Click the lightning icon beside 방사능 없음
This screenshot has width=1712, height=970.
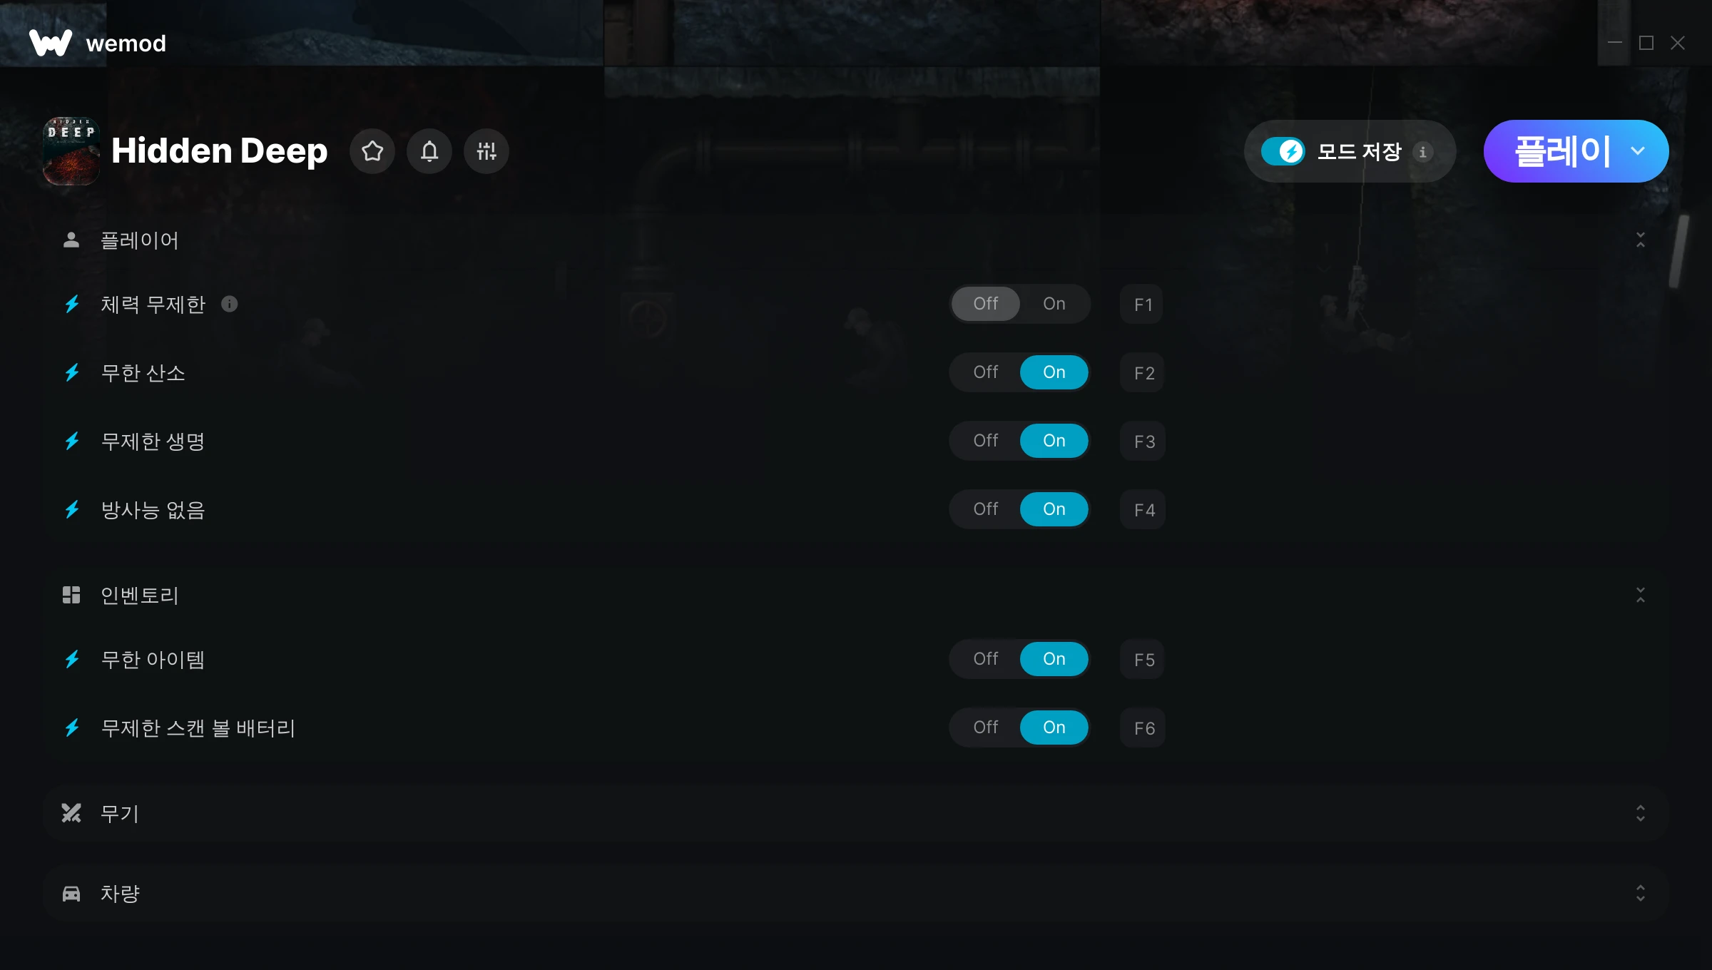point(72,509)
